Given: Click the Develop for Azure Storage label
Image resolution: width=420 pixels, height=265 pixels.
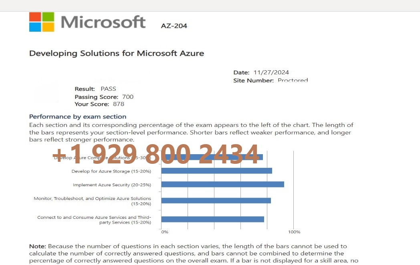Looking at the screenshot, I should click(x=111, y=171).
